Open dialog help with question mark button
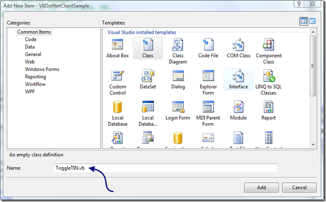Viewport: 326px width, 202px height. tap(299, 4)
